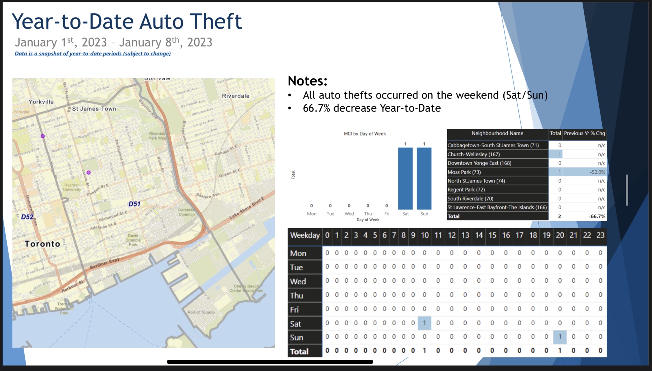Select the Neighbourhood Name column header

tap(497, 133)
